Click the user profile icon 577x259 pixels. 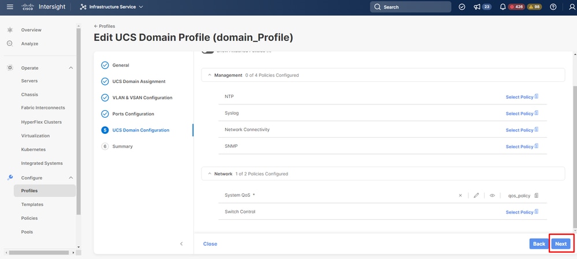coord(572,7)
